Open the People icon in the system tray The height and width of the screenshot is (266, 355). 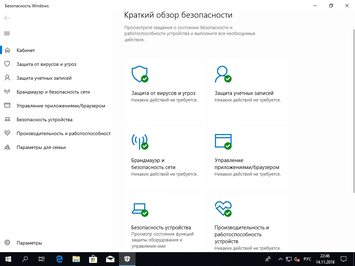pyautogui.click(x=268, y=259)
